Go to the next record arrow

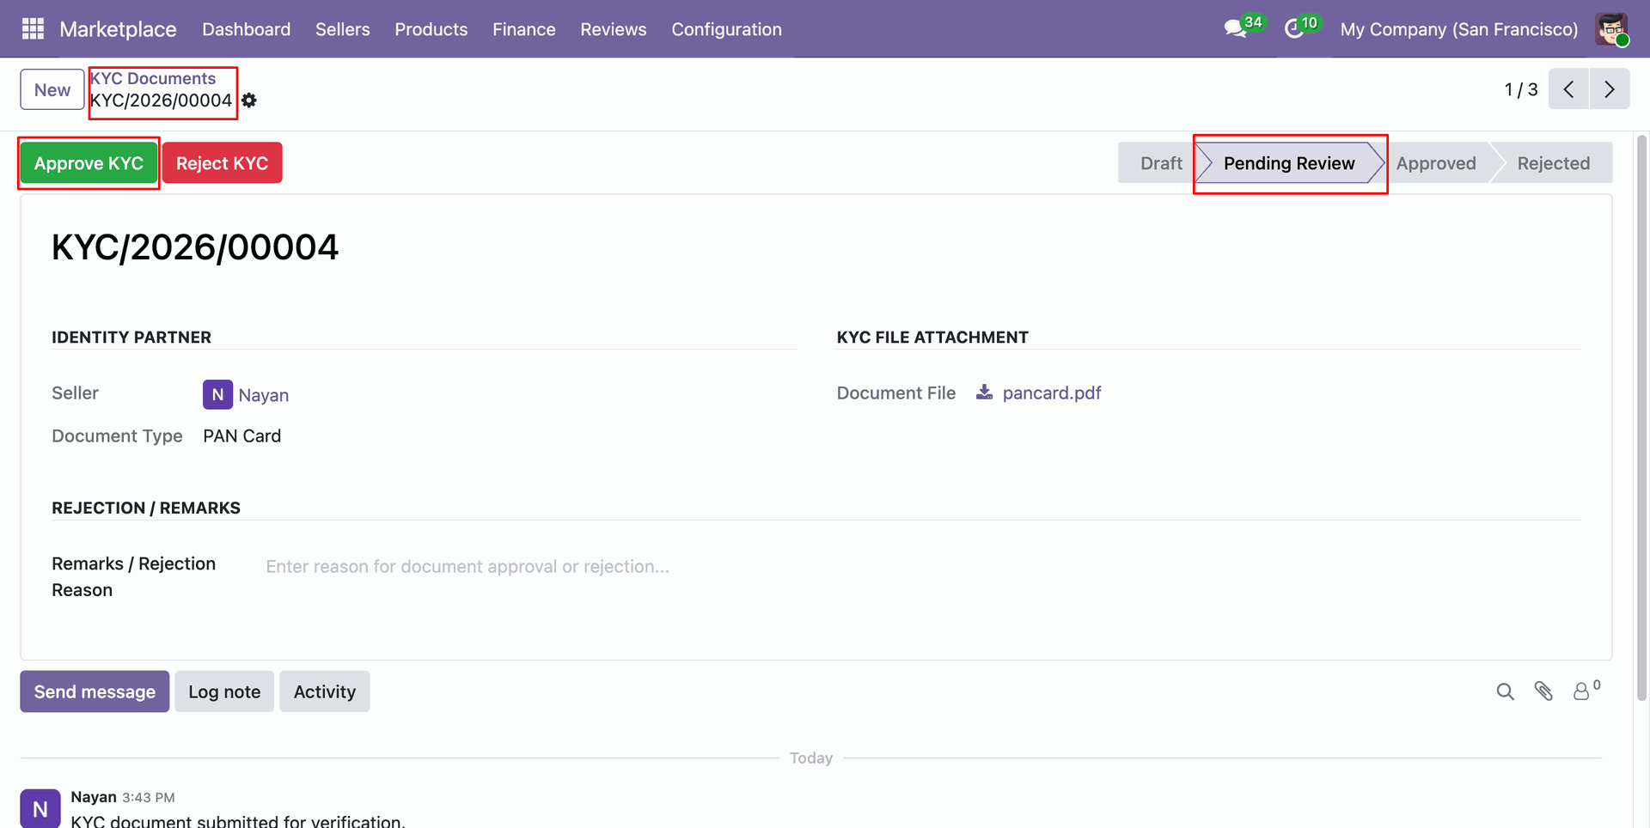(x=1610, y=89)
